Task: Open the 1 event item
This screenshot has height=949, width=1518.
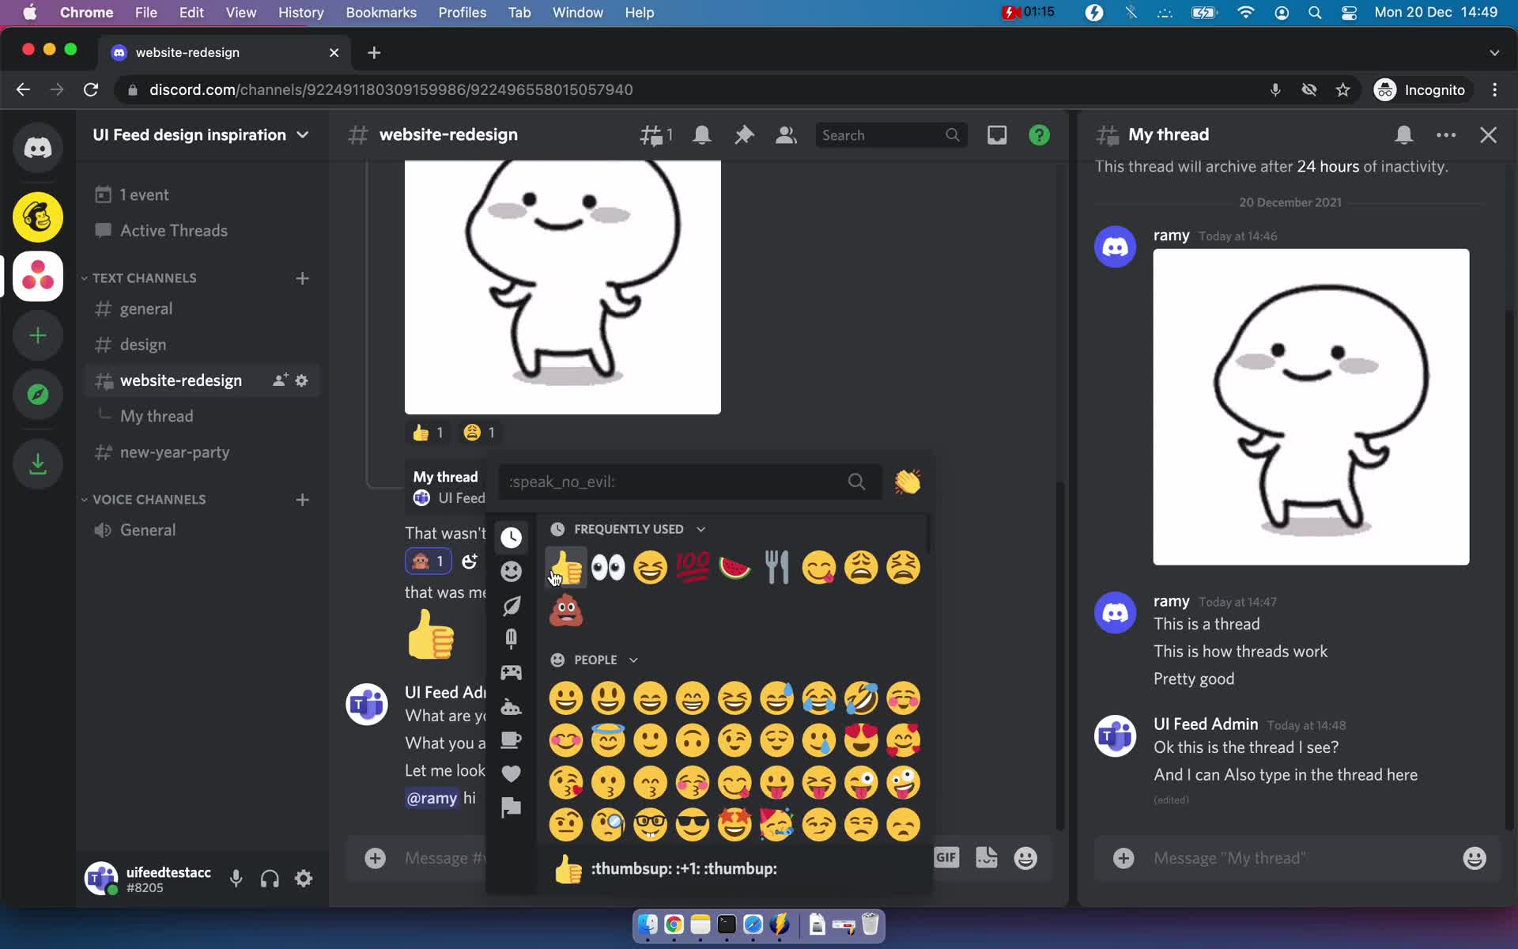Action: pyautogui.click(x=202, y=195)
